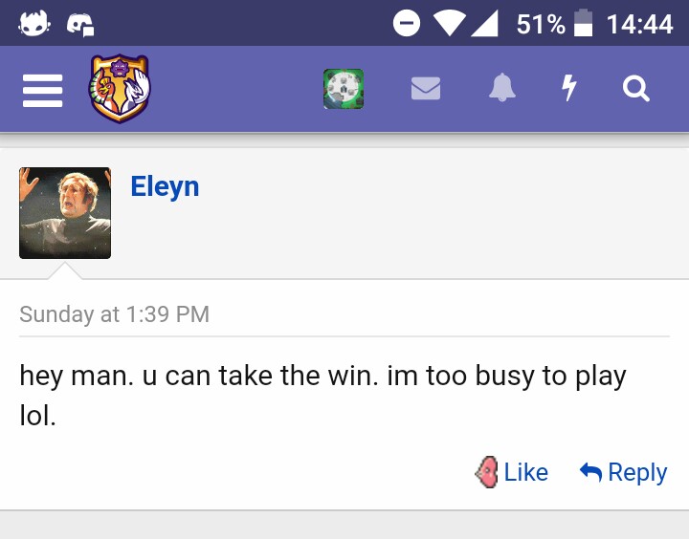The height and width of the screenshot is (539, 689).
Task: Open the Eleyn username link
Action: [165, 186]
